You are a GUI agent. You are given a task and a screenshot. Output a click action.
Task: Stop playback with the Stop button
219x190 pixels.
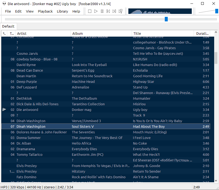(90, 11)
